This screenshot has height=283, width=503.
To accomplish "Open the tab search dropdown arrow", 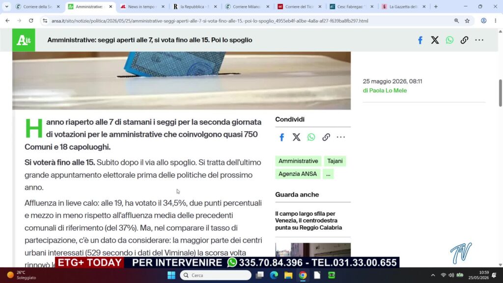I will (7, 6).
